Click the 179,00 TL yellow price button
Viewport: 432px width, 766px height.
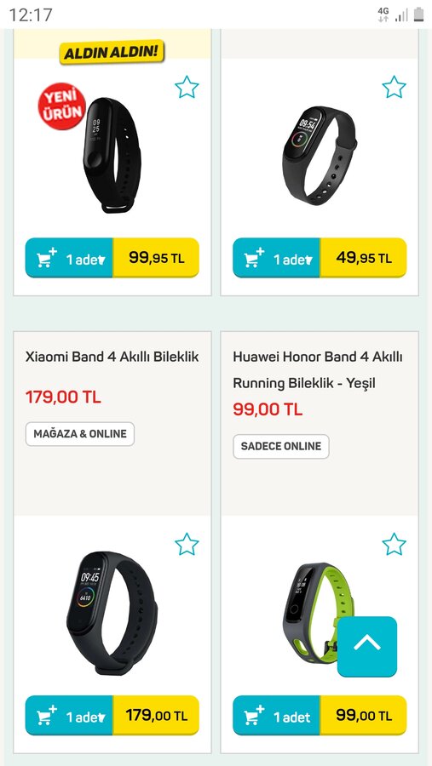156,715
